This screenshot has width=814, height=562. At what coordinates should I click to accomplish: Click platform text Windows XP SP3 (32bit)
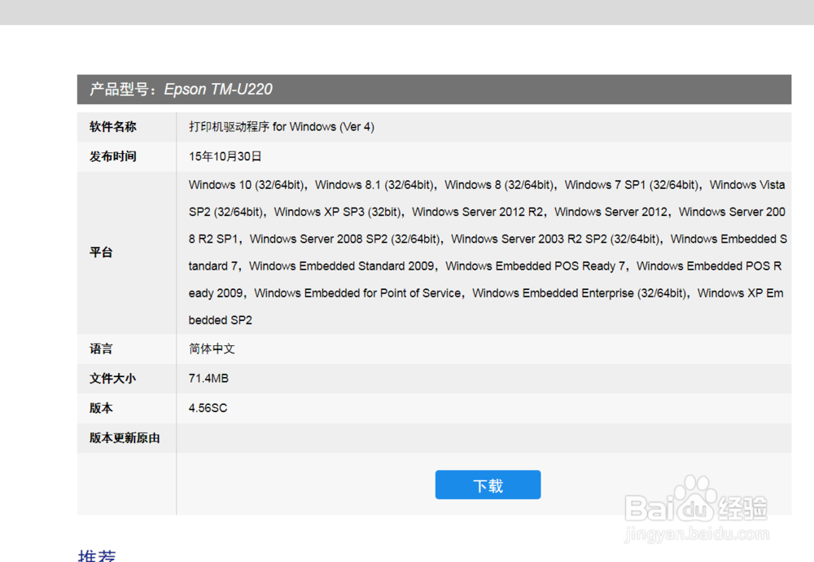click(338, 212)
